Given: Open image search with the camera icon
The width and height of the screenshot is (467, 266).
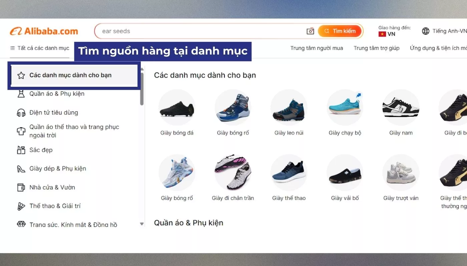Looking at the screenshot, I should click(x=310, y=31).
